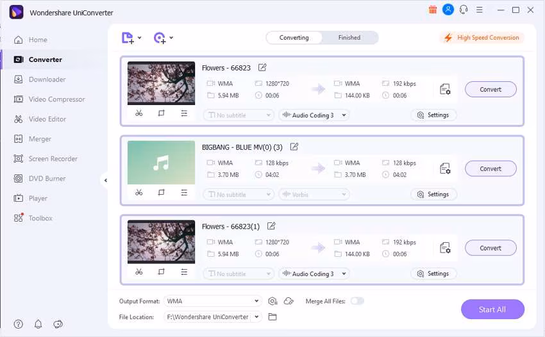
Task: Enable High Speed Conversion
Action: click(482, 38)
